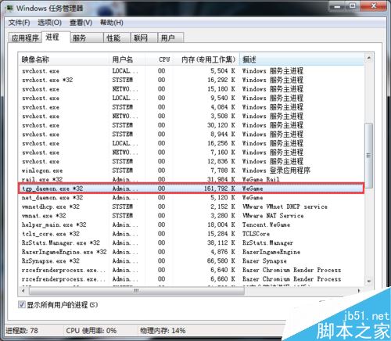Click the horizontal scrollbar left arrow
This screenshot has width=391, height=341.
(23, 290)
